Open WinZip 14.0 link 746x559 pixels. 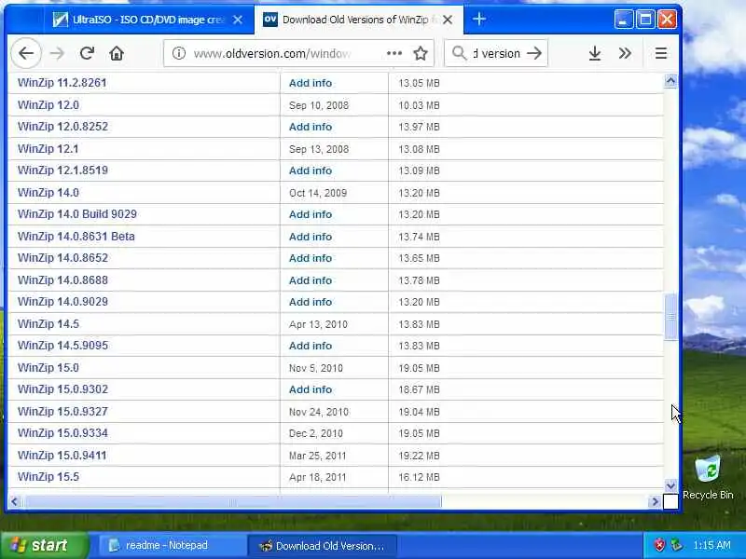[48, 193]
